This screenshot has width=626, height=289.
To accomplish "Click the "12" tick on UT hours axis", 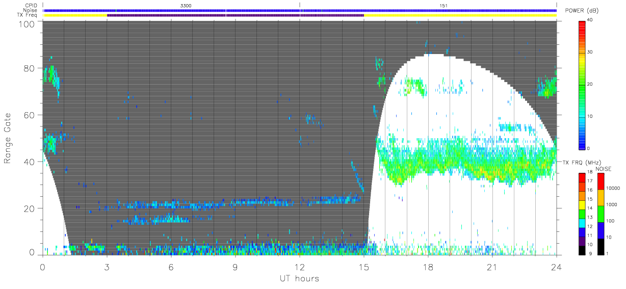I will point(299,266).
